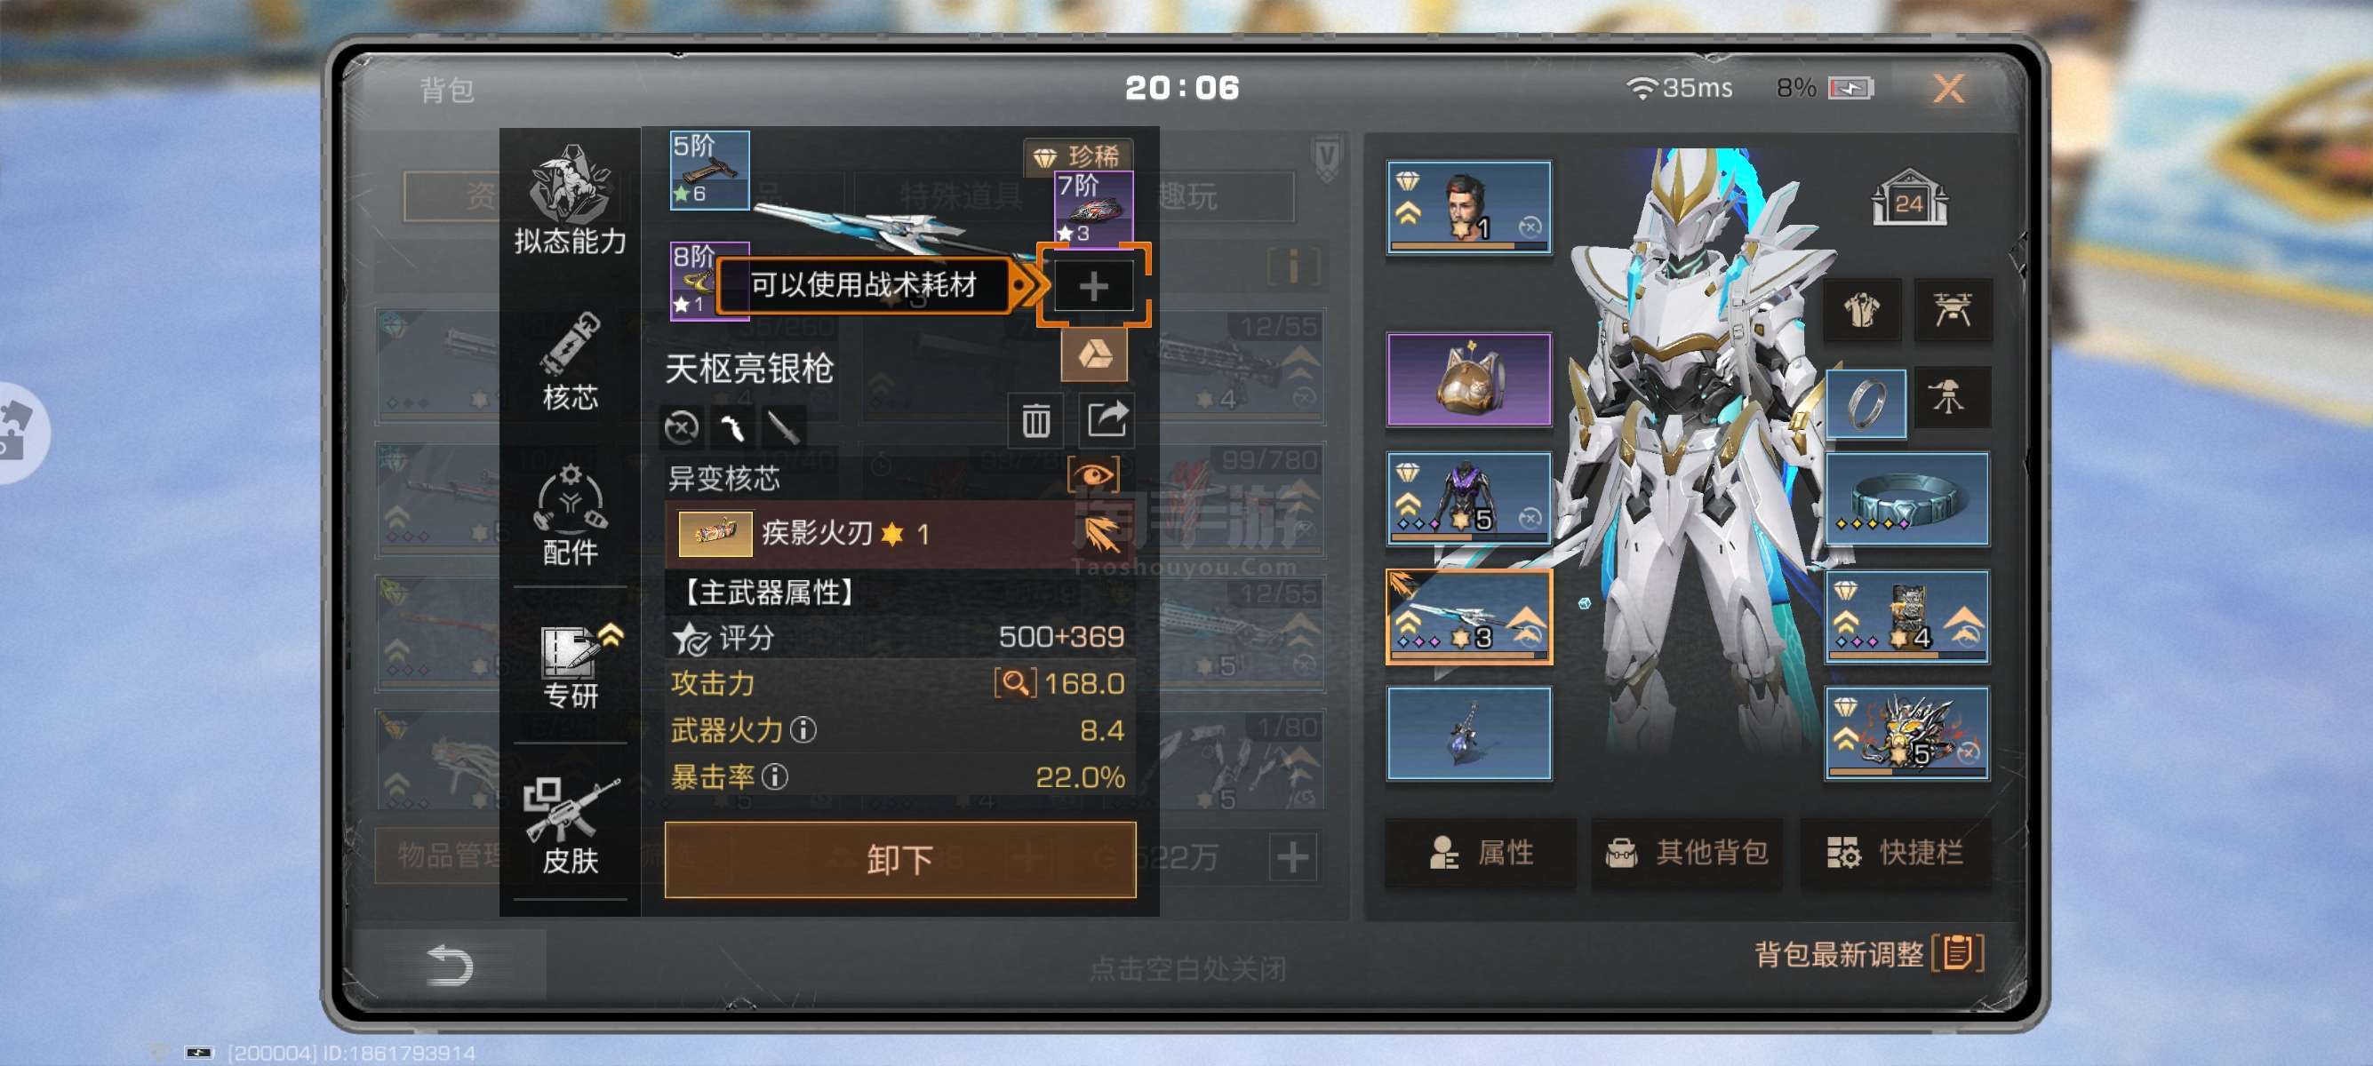Open the drone equipment slot icon
The height and width of the screenshot is (1066, 2373).
point(1952,309)
